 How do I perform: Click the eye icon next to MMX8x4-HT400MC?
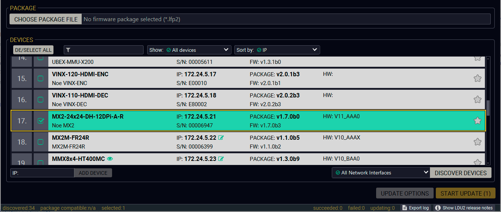point(110,159)
